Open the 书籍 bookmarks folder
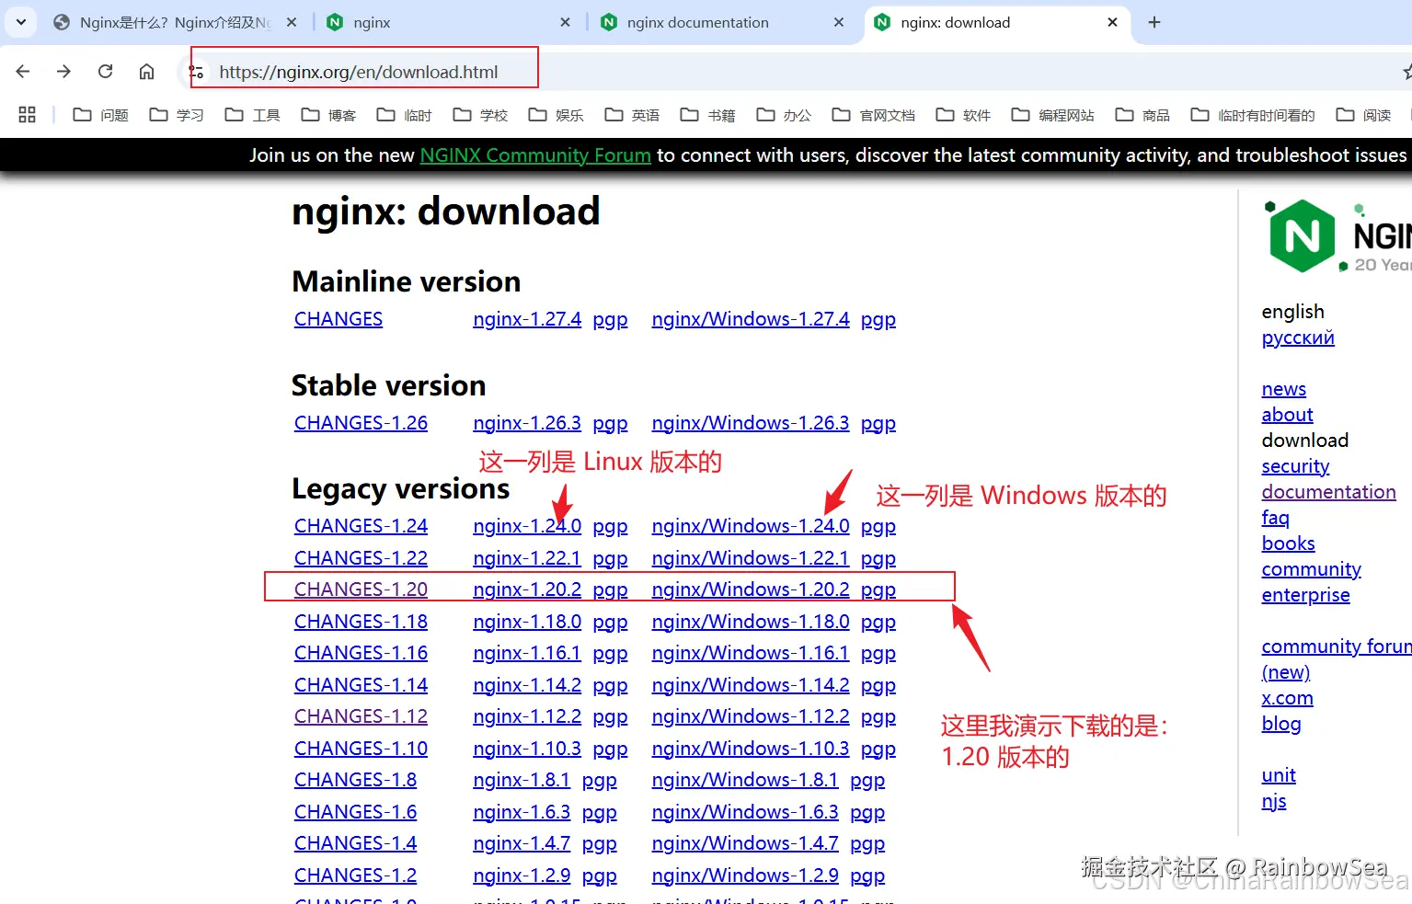Viewport: 1412px width, 904px height. click(x=708, y=115)
